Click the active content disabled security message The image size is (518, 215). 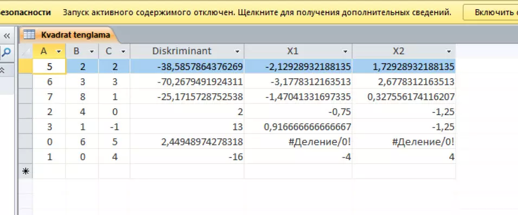(x=257, y=12)
